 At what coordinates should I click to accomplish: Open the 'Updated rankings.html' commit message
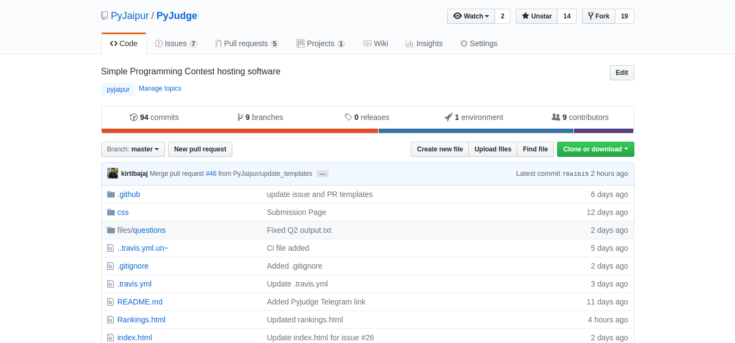click(305, 320)
